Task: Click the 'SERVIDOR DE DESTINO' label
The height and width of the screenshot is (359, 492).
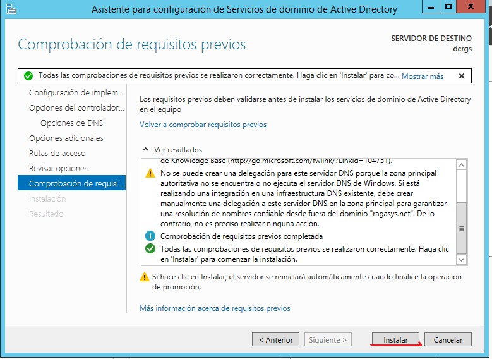Action: pyautogui.click(x=431, y=39)
